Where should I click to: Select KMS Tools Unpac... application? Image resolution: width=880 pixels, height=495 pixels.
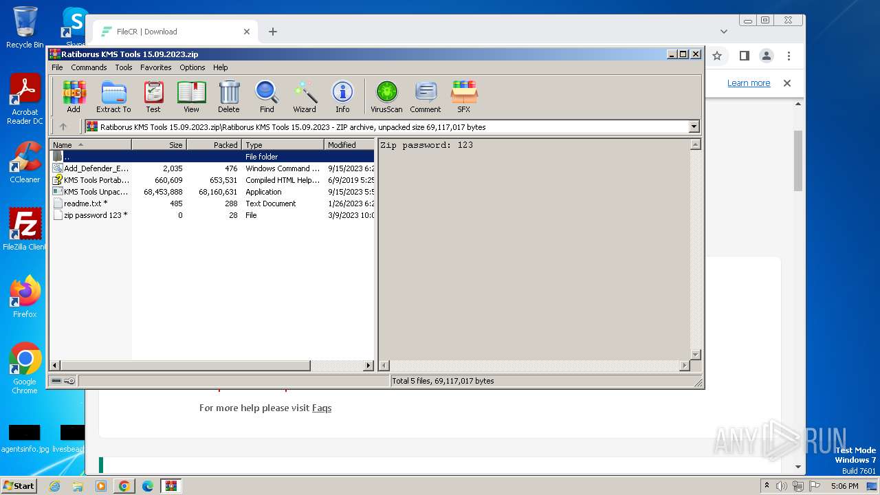coord(212,192)
